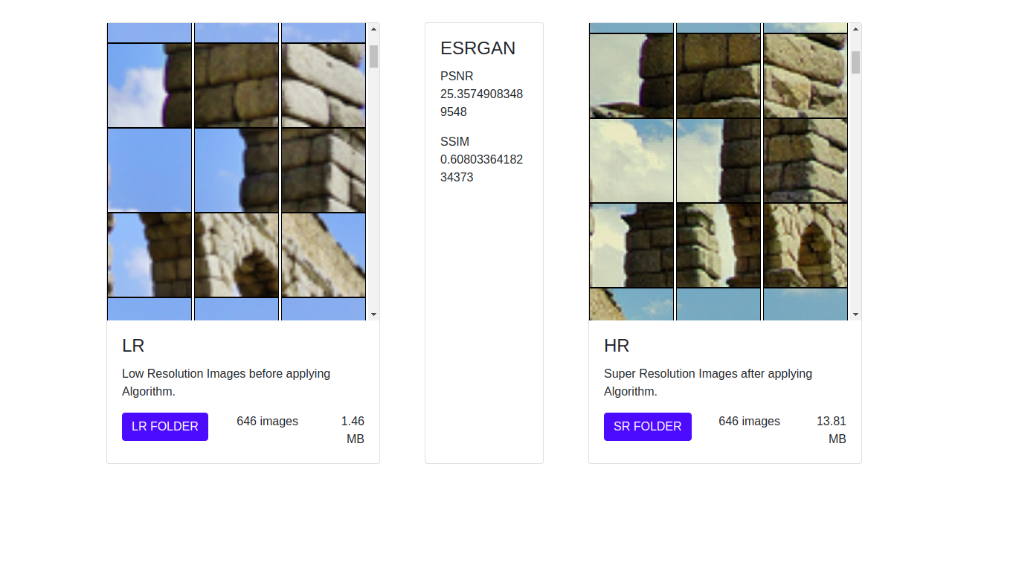Screen dimensions: 1016x571
Task: Select the cloudy sky thumbnail in HR grid
Action: pyautogui.click(x=631, y=161)
